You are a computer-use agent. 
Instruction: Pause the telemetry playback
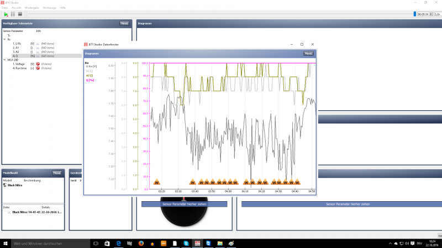(x=13, y=14)
